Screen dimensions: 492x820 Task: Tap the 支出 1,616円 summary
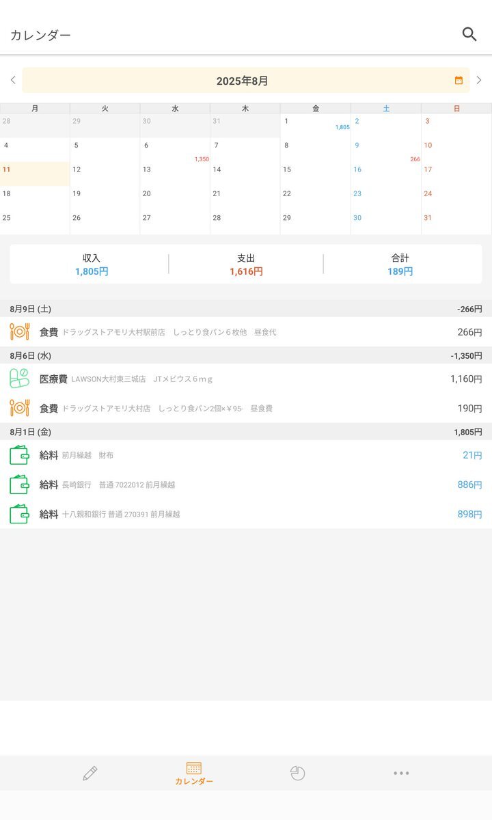[246, 264]
